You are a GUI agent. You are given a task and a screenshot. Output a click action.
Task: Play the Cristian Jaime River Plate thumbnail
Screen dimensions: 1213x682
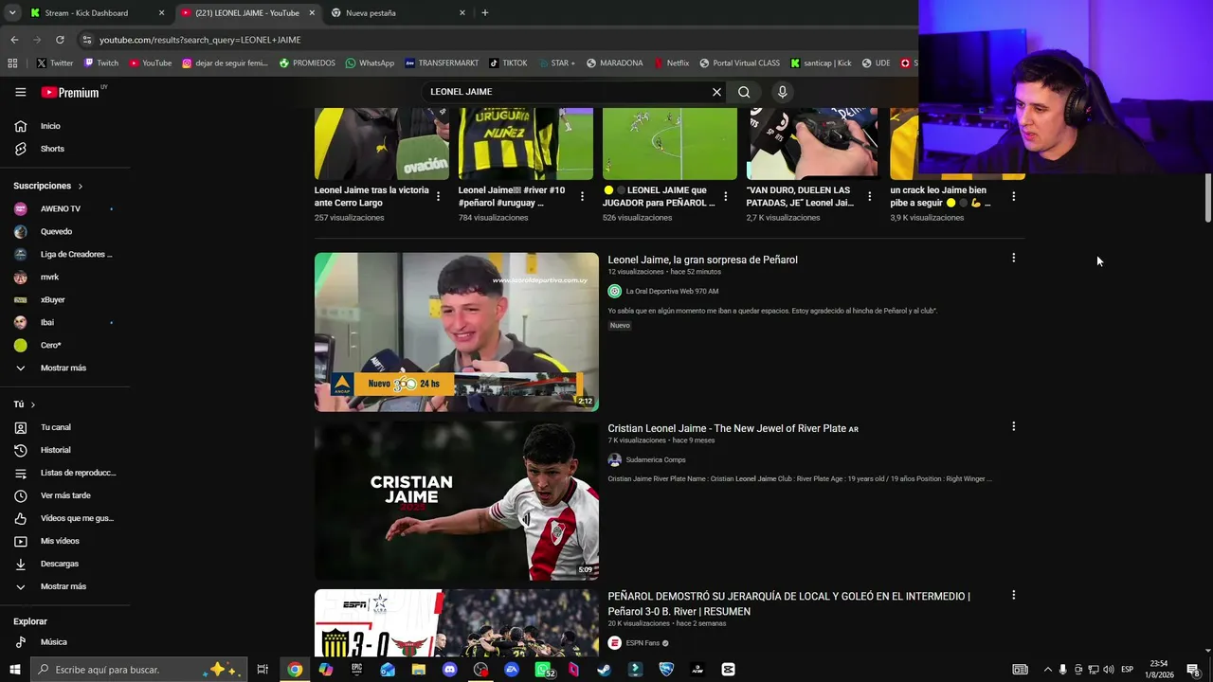coord(457,500)
